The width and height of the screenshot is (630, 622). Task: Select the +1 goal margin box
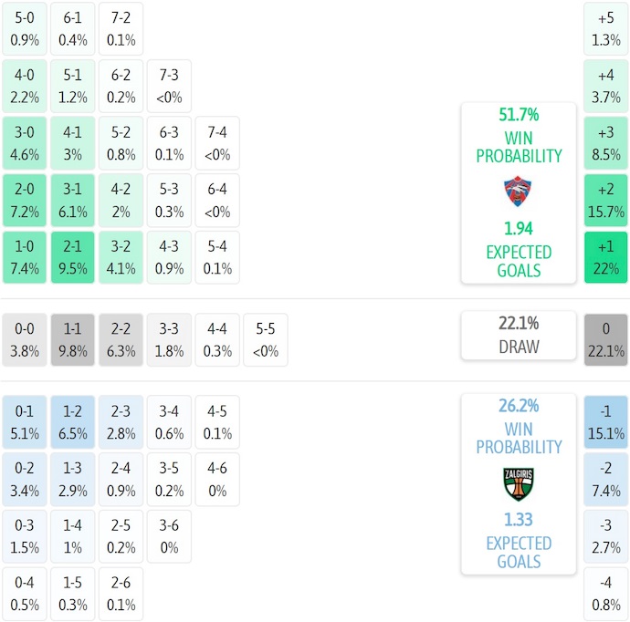click(x=606, y=257)
